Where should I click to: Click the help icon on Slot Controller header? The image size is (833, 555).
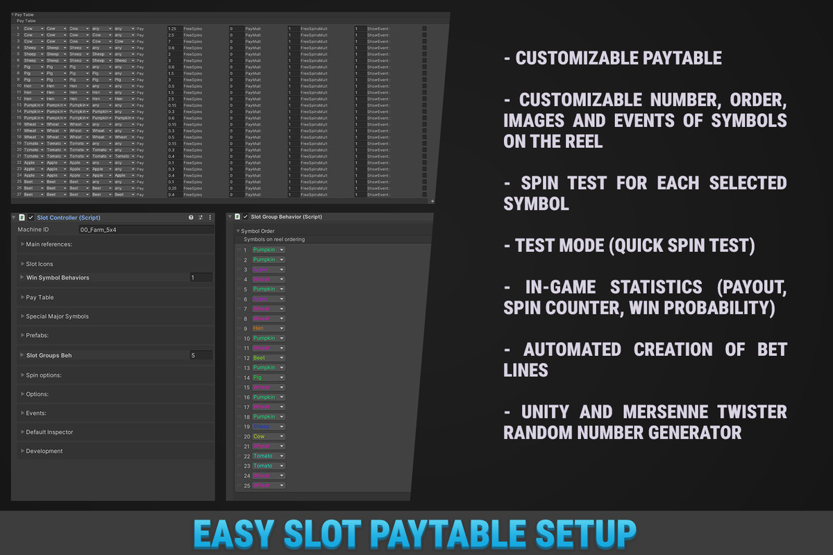[190, 216]
